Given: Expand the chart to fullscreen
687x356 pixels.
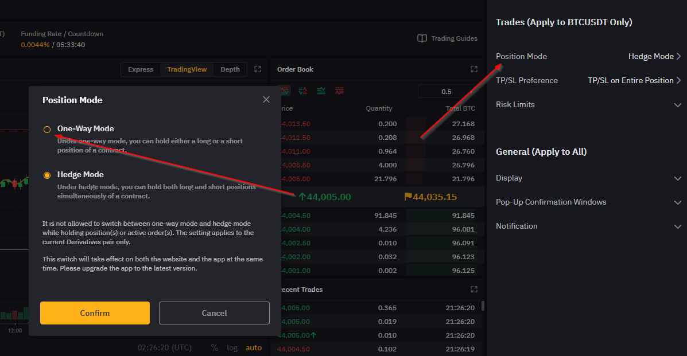Looking at the screenshot, I should click(x=258, y=69).
